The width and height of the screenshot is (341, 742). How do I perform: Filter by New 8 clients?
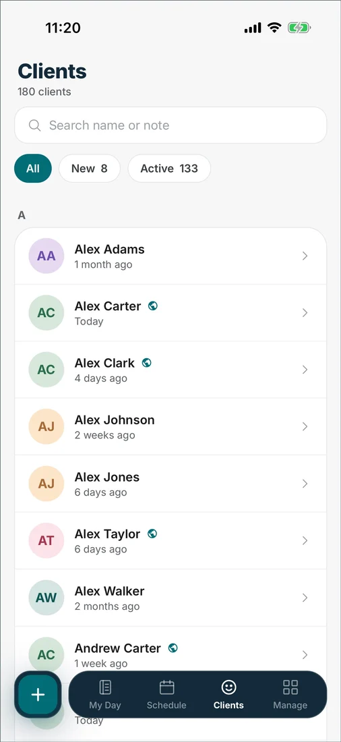tap(90, 169)
